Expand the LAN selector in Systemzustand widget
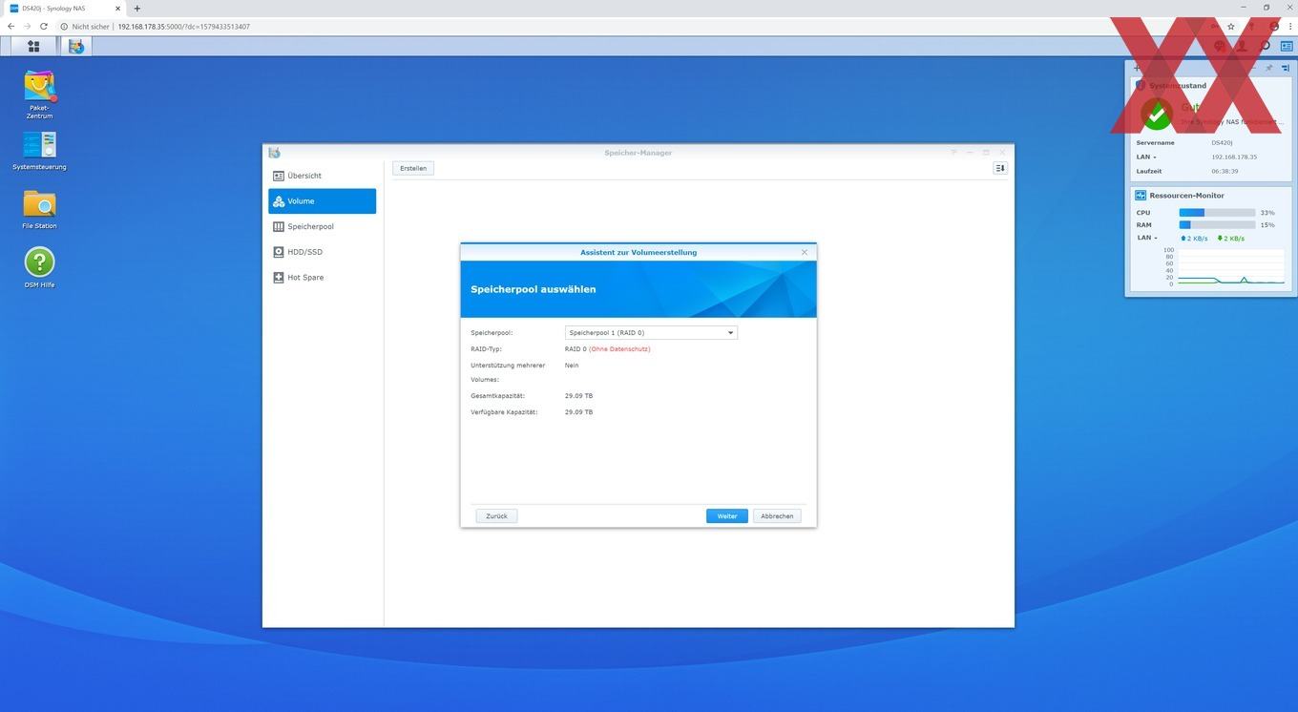 tap(1146, 157)
